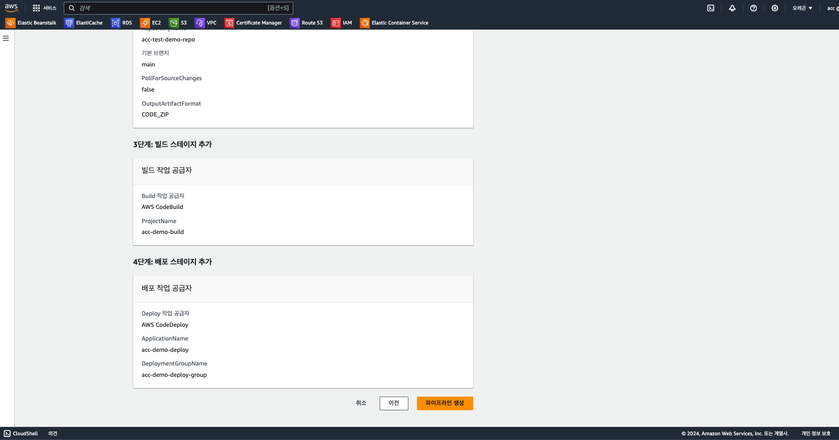Select the CODE_ZIP value text
Image resolution: width=839 pixels, height=440 pixels.
[x=155, y=115]
